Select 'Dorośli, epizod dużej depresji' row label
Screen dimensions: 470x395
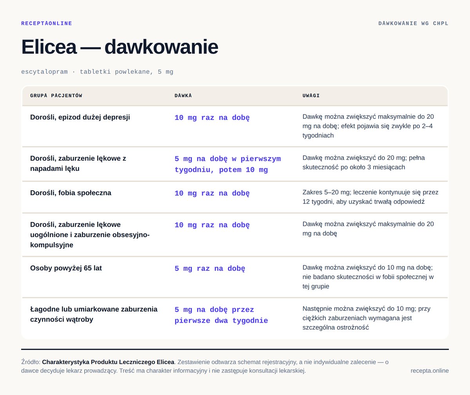(x=80, y=117)
